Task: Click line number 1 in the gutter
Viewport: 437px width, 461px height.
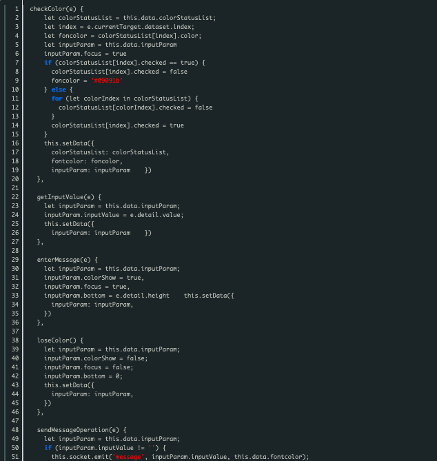Action: [17, 9]
